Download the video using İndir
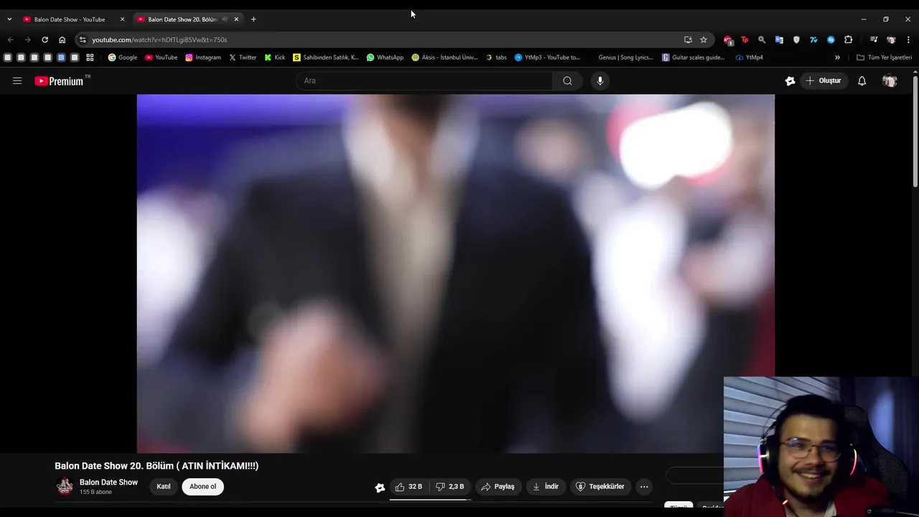 point(546,487)
